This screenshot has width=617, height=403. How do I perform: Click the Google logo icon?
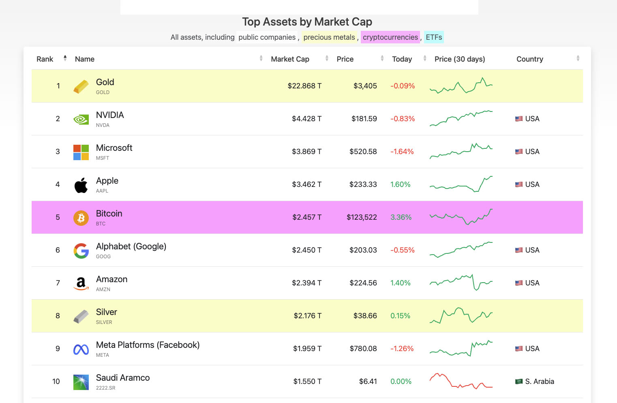tap(81, 251)
